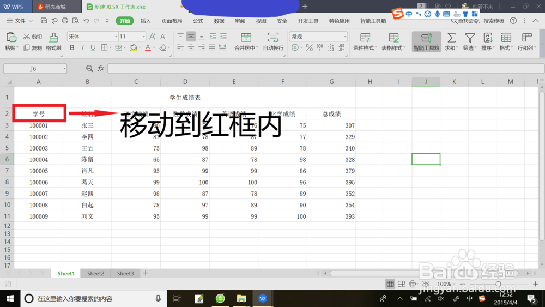Screen dimensions: 545x307
Task: Open Print Preview icon
Action: coord(75,21)
